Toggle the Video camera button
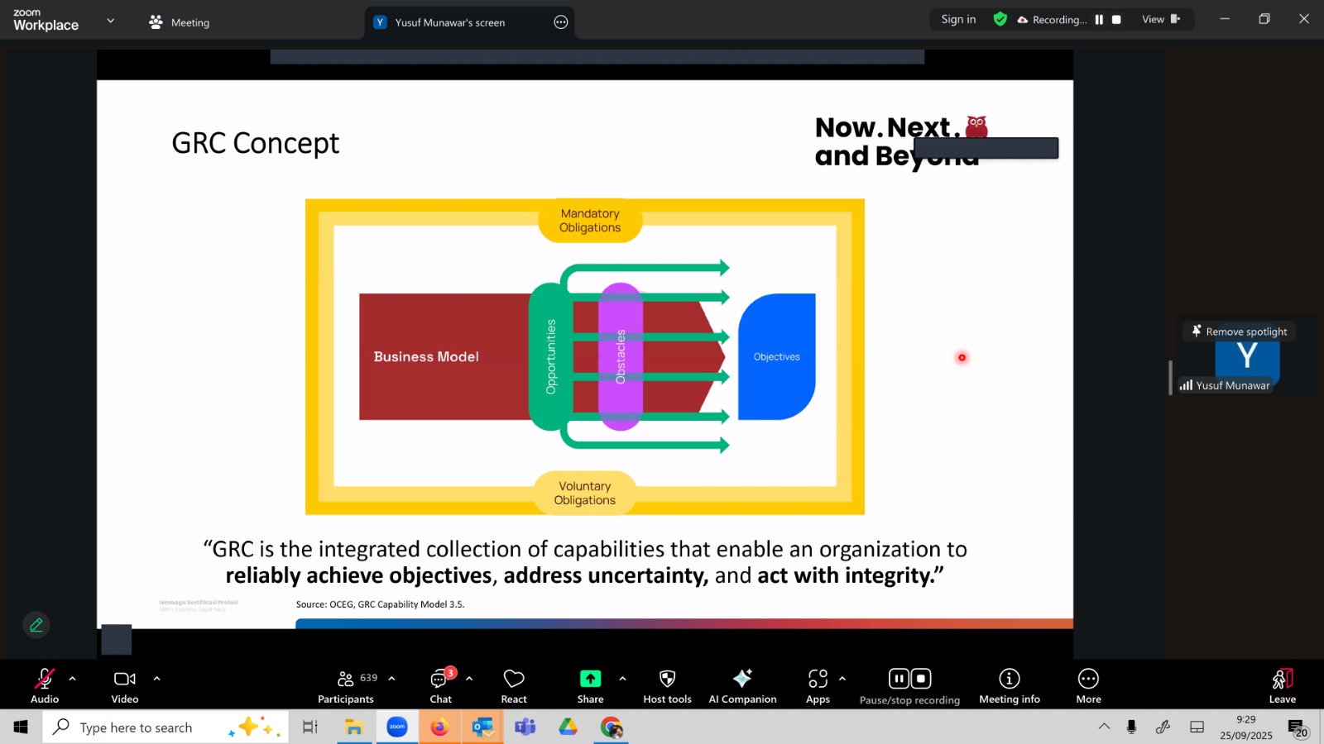Image resolution: width=1324 pixels, height=744 pixels. coord(125,684)
